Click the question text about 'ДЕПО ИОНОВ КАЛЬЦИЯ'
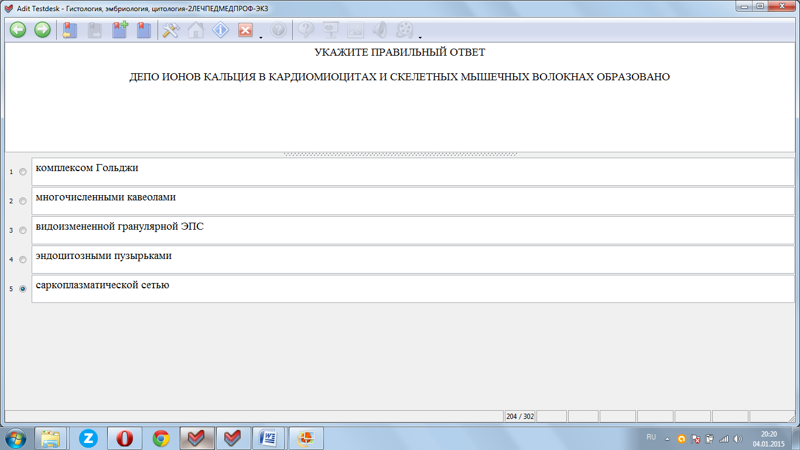 399,77
